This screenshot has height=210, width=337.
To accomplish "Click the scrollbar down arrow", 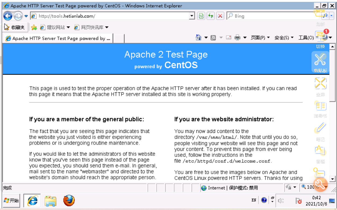I will point(332,179).
